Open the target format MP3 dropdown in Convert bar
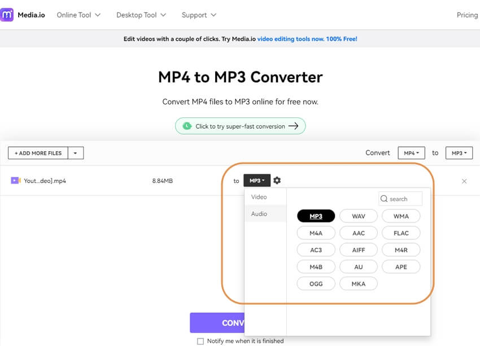Viewport: 480px width, 346px height. pos(459,153)
